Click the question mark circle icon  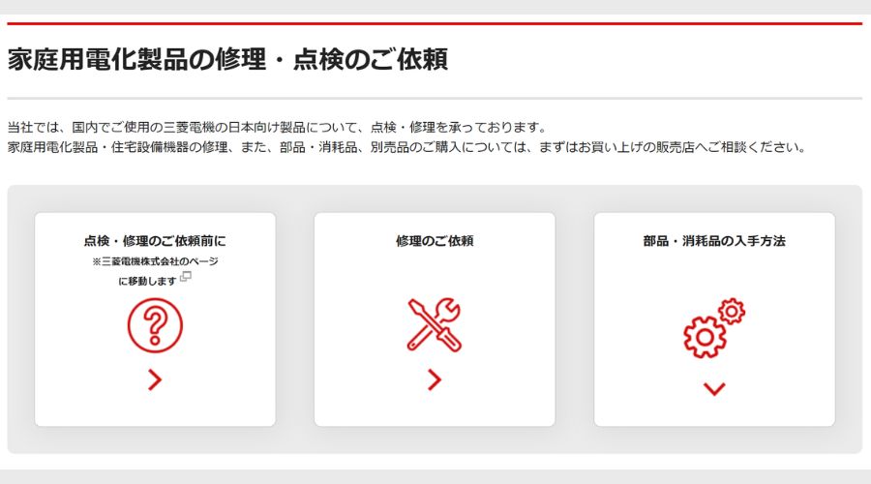click(x=155, y=325)
